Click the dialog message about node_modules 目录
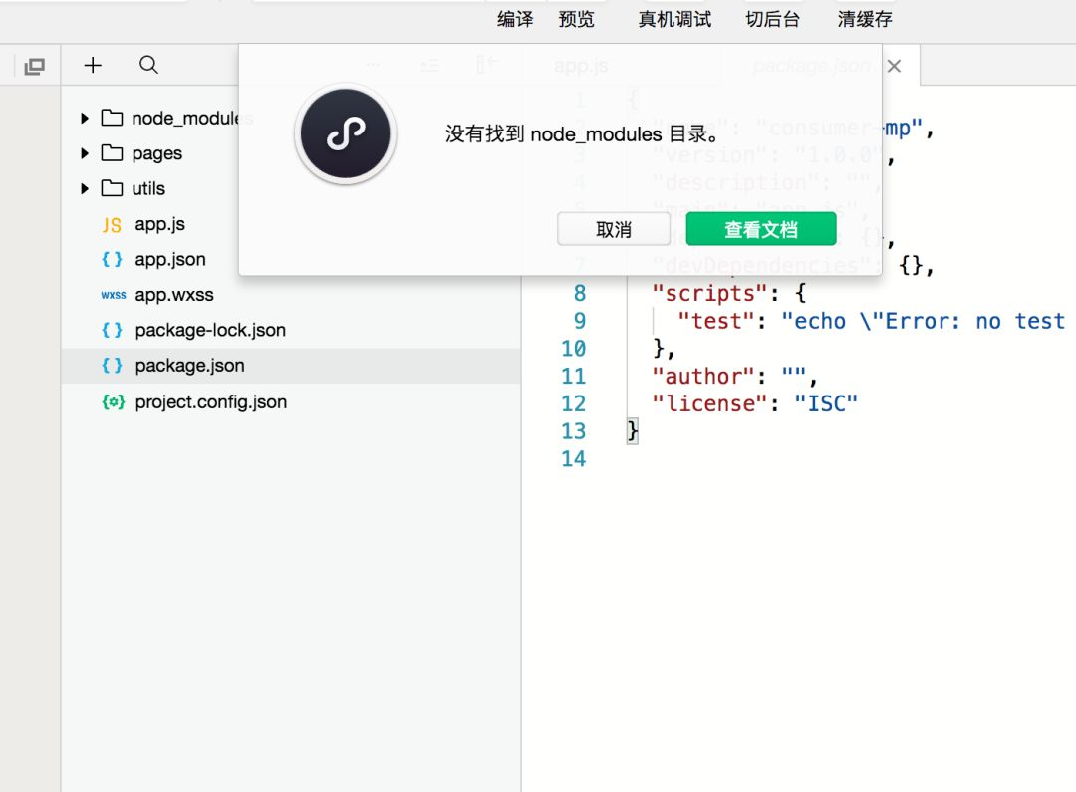1076x792 pixels. pos(582,133)
